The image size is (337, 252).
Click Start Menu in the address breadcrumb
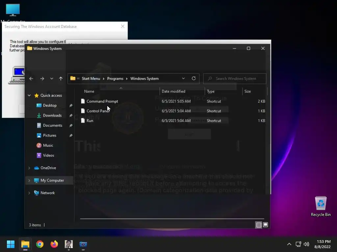pos(91,79)
